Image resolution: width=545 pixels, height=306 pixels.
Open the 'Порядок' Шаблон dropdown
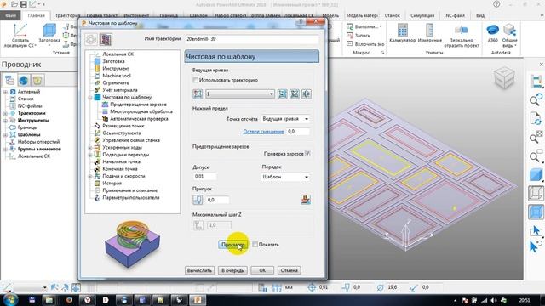point(285,177)
